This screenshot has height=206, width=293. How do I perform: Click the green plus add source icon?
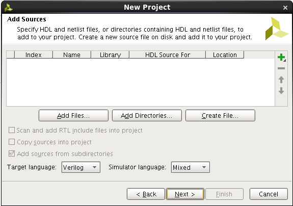(281, 57)
